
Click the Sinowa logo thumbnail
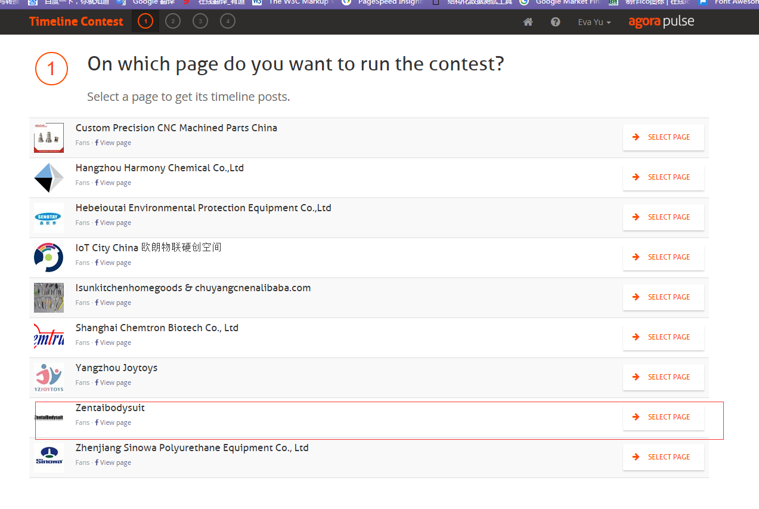coord(49,458)
